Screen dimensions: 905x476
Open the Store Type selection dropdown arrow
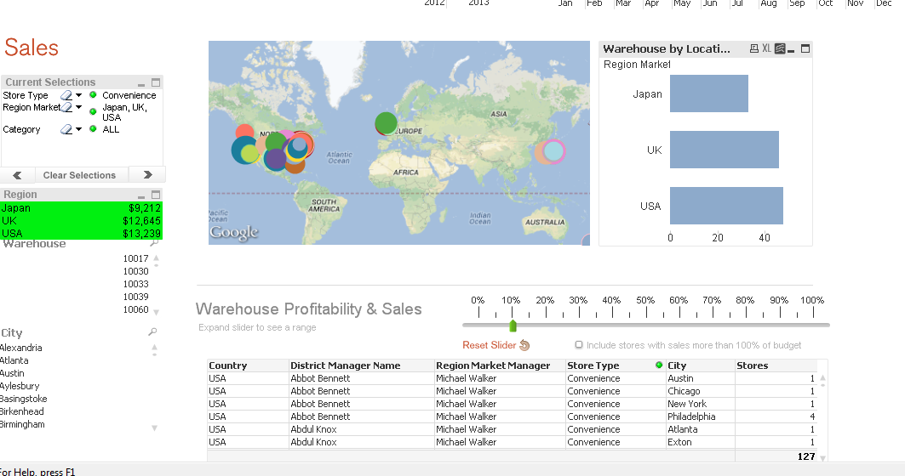79,95
